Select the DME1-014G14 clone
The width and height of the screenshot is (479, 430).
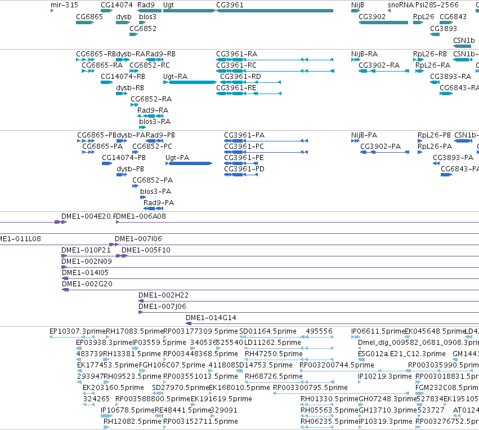coord(332,323)
